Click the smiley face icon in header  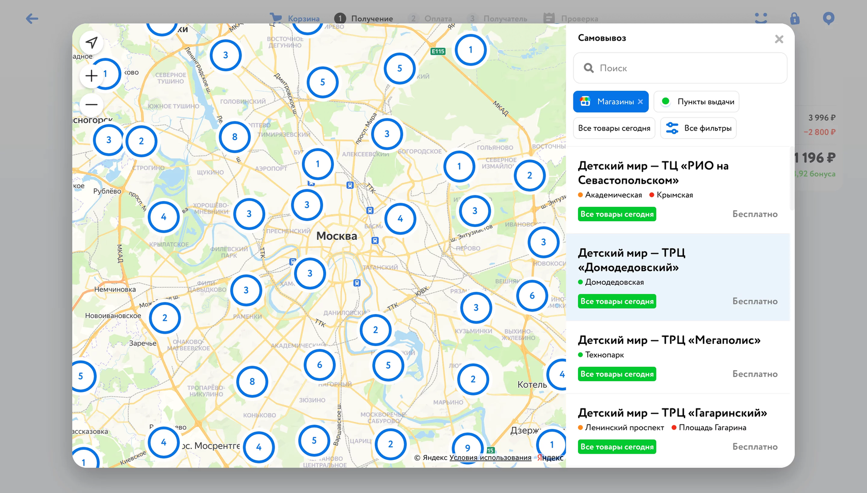(x=761, y=19)
